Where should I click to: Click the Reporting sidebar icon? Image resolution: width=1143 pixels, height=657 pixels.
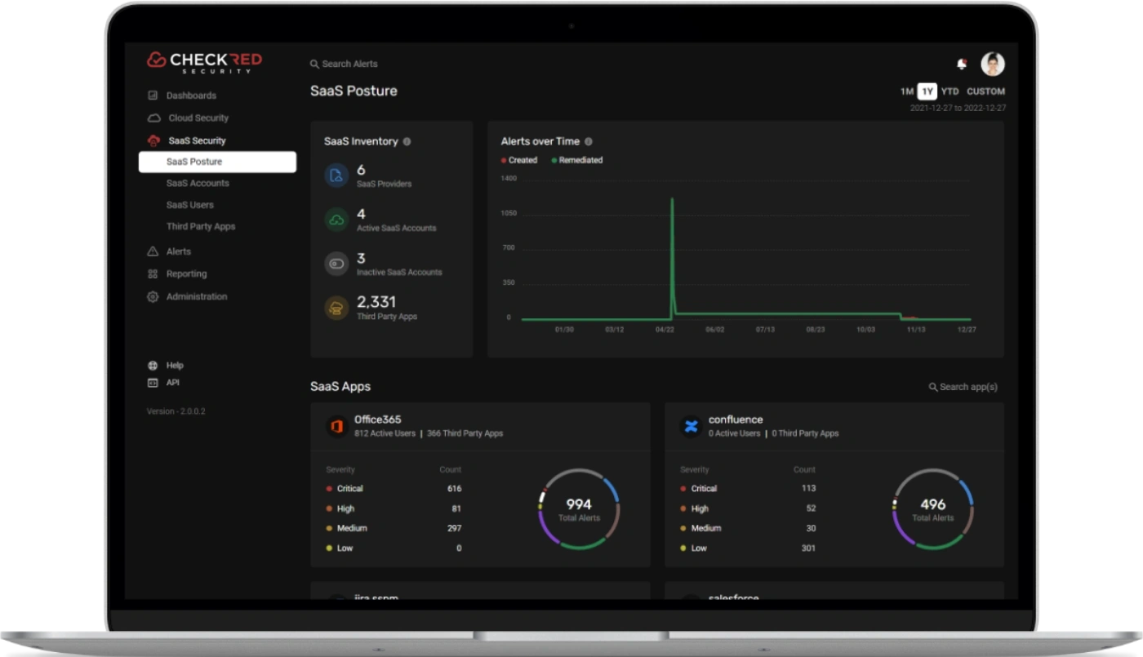click(x=153, y=274)
